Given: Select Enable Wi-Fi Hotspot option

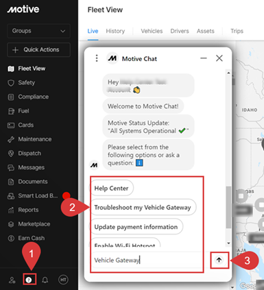Looking at the screenshot, I should 125,243.
